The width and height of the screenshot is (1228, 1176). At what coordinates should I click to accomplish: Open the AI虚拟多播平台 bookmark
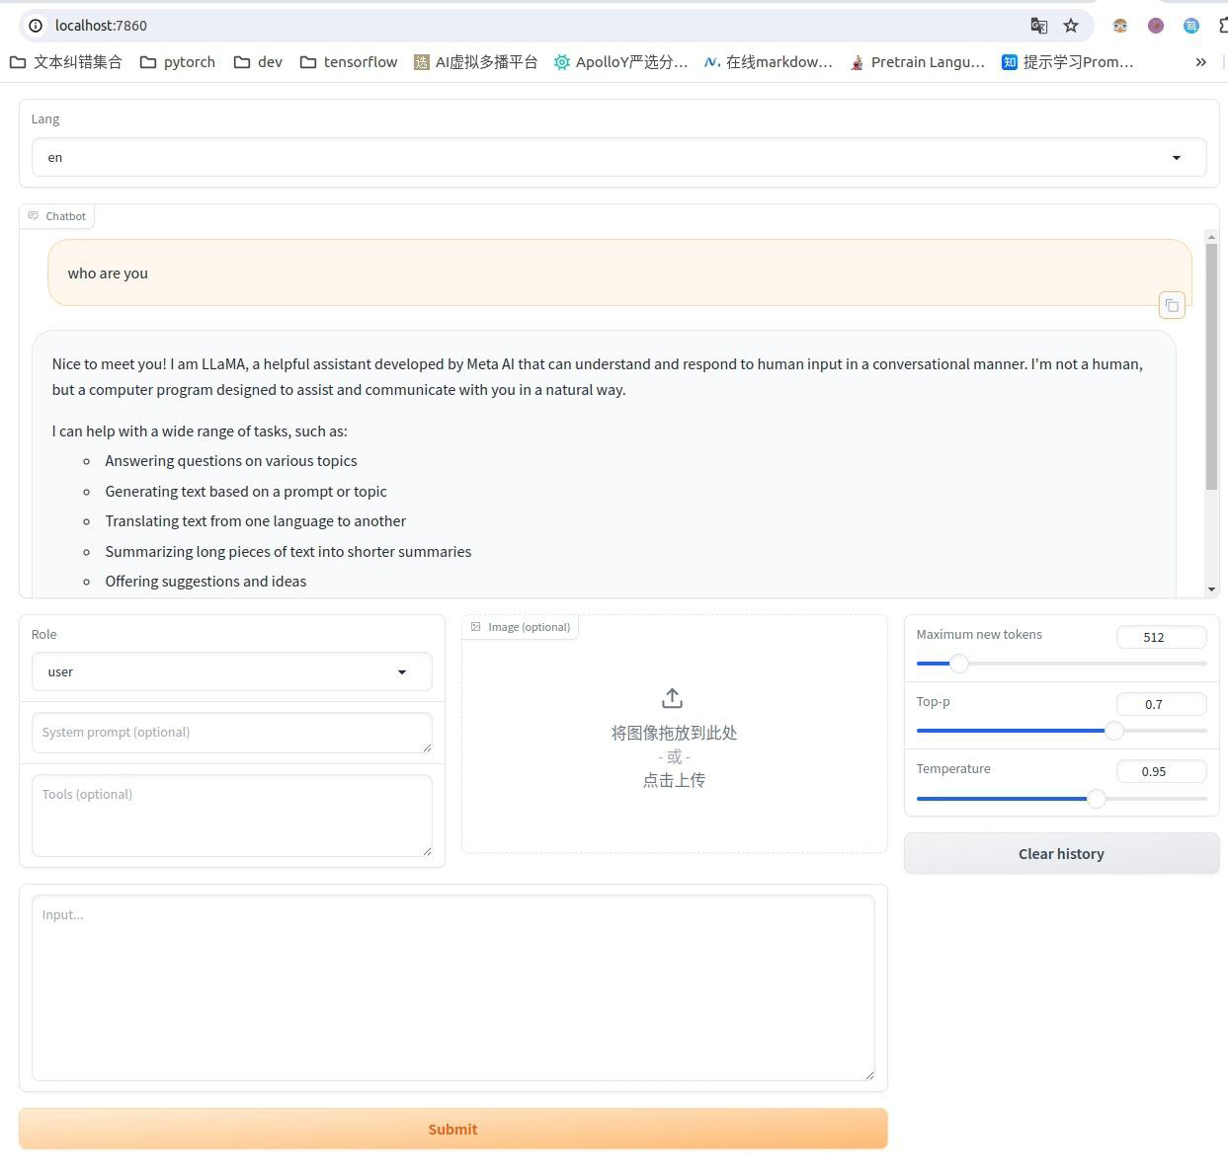click(x=476, y=62)
